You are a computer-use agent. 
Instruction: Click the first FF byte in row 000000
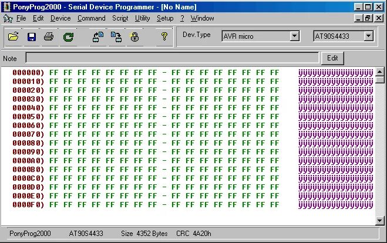54,73
